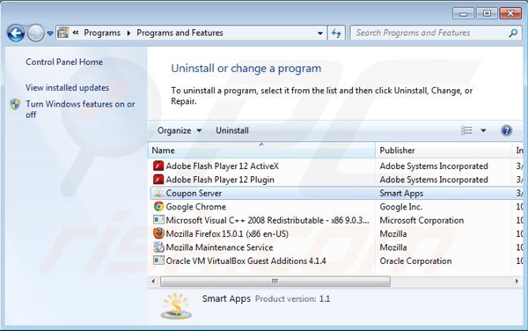This screenshot has width=528, height=331.
Task: Click the scroll left arrow
Action: pyautogui.click(x=153, y=281)
